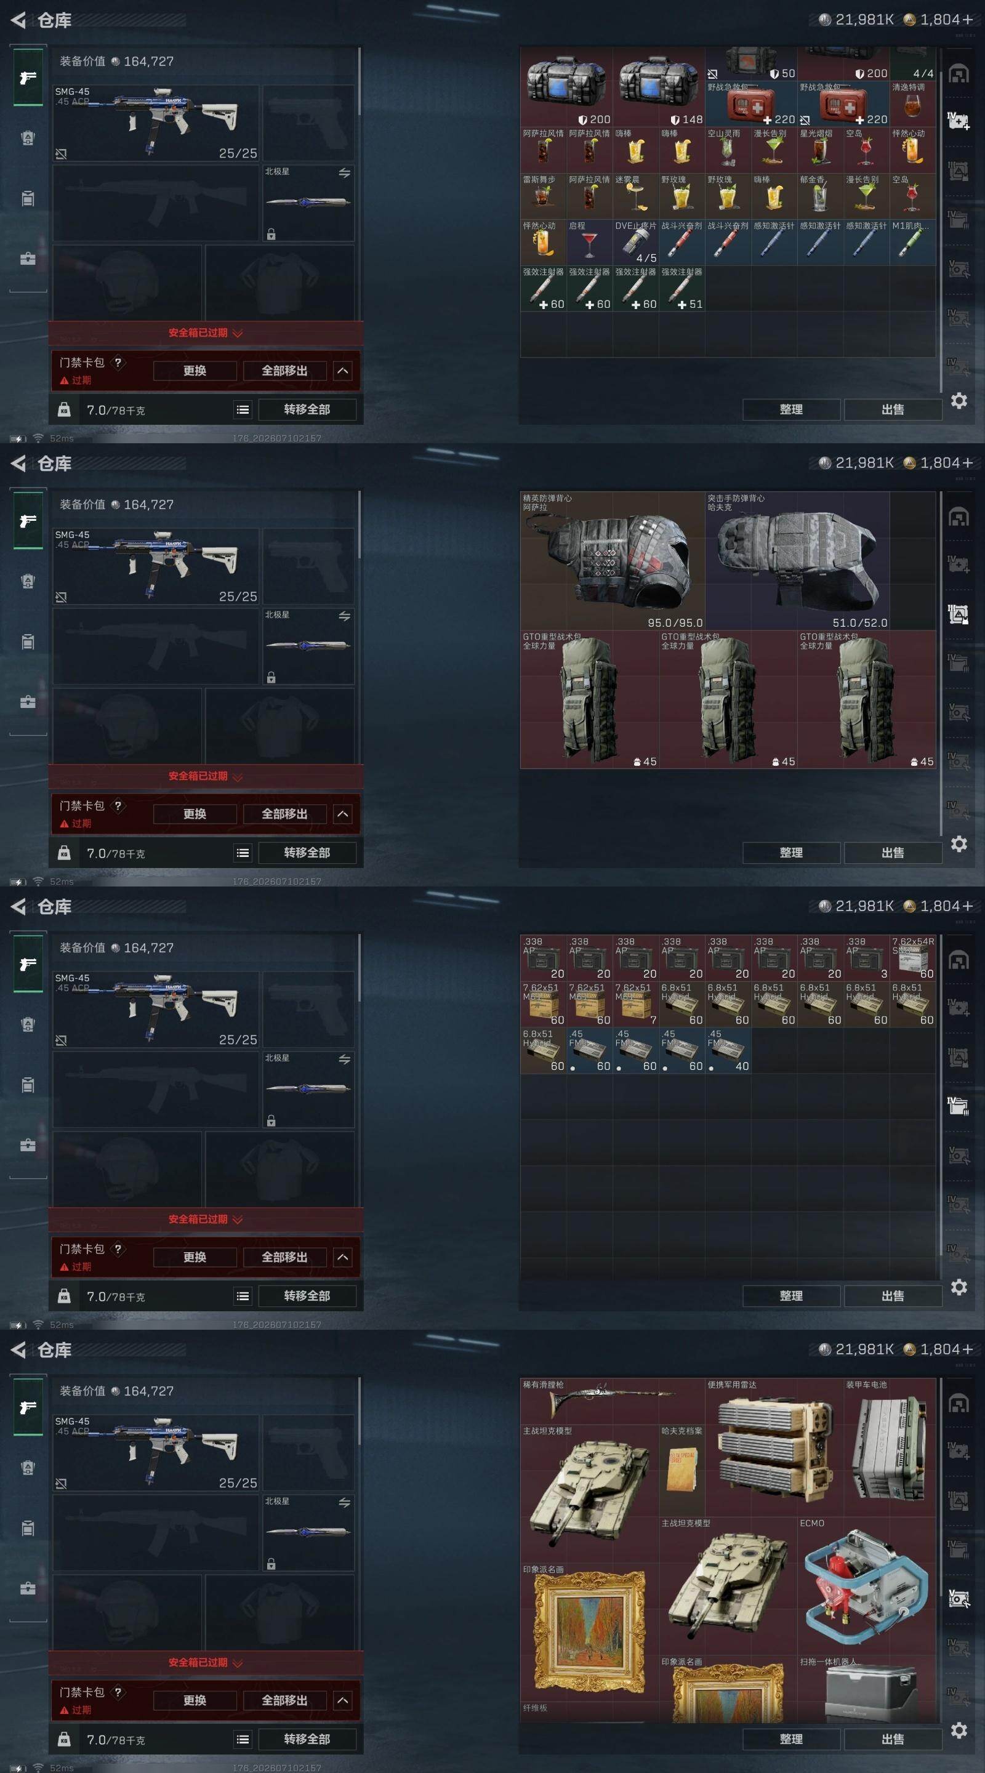Toggle 北极星 lock icon in collectibles view

pos(271,1564)
